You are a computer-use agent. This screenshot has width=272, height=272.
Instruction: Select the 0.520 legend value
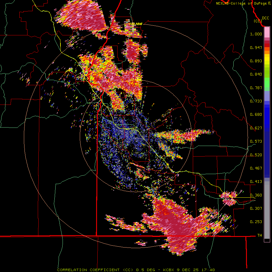click(256, 155)
